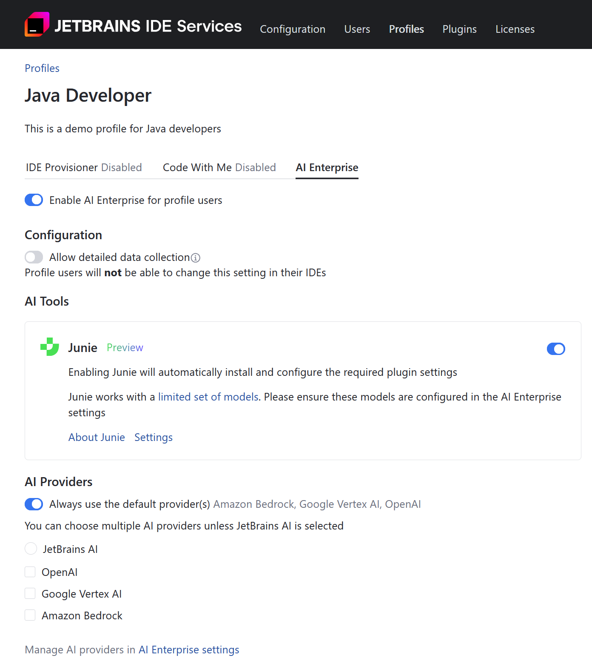Click the data collection info icon

pos(196,258)
